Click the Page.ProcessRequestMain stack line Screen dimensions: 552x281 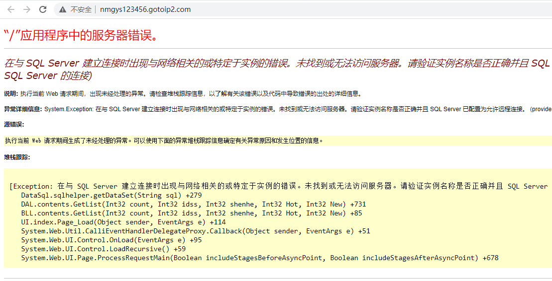[259, 258]
